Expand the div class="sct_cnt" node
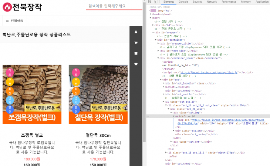 click(x=171, y=142)
